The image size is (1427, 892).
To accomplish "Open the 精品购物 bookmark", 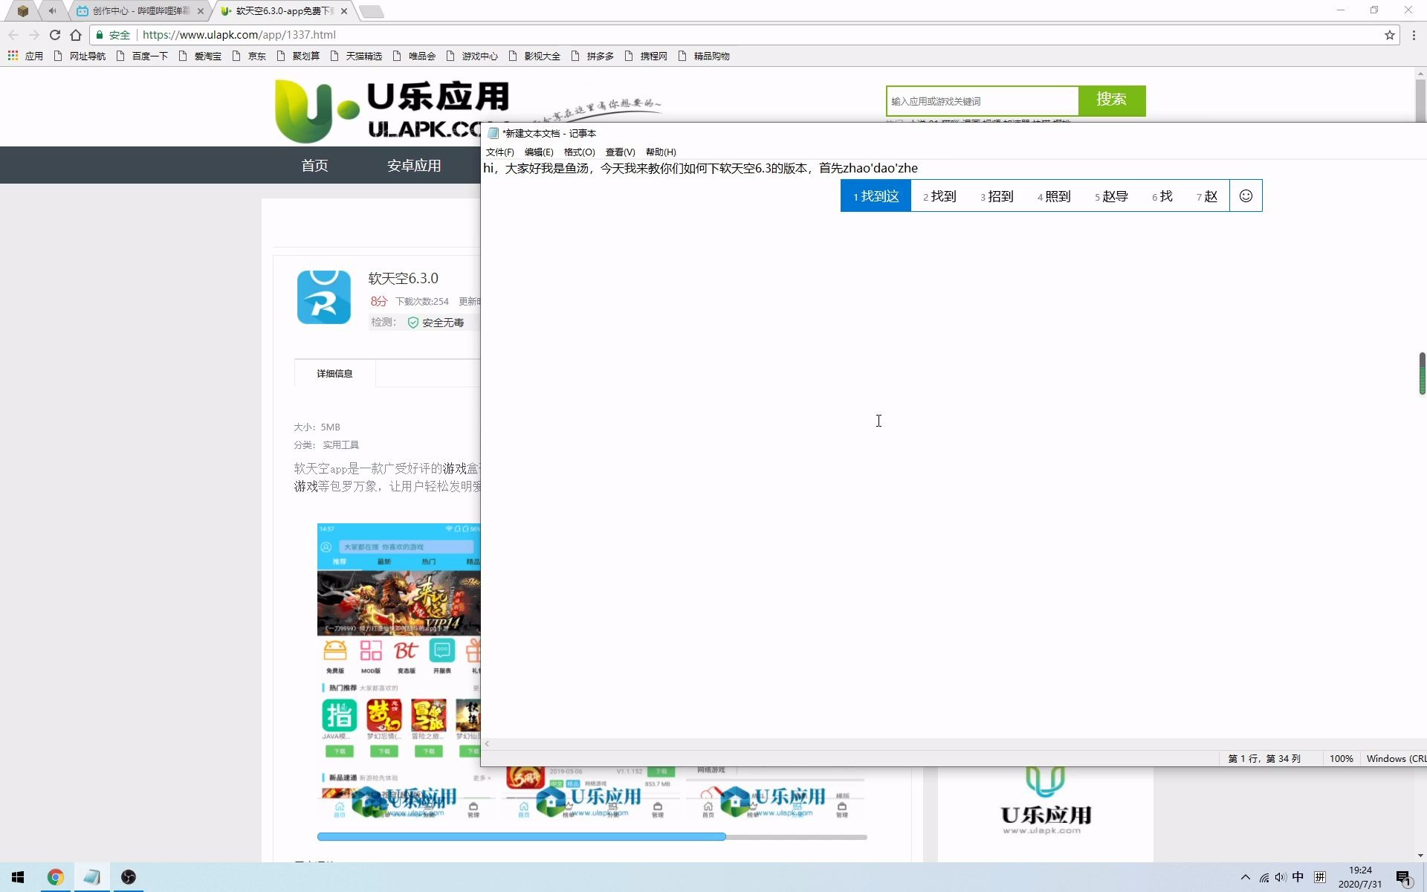I will tap(704, 56).
